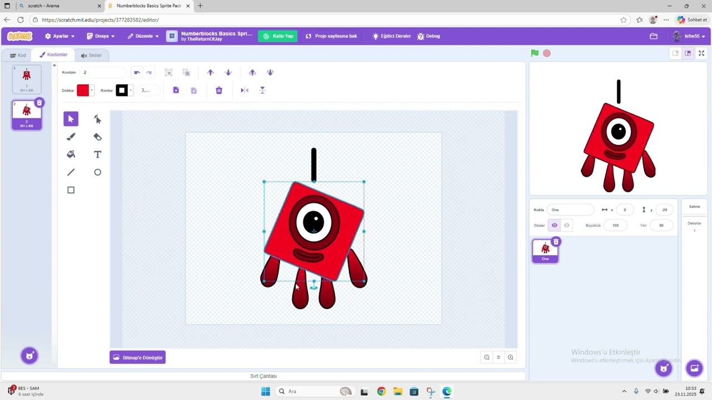Open the Düzenle menu
712x400 pixels.
pyautogui.click(x=143, y=36)
